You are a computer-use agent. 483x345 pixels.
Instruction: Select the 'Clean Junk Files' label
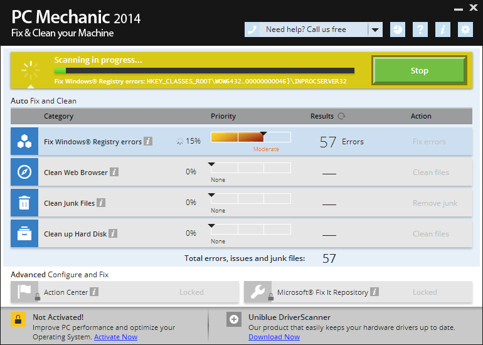(69, 203)
